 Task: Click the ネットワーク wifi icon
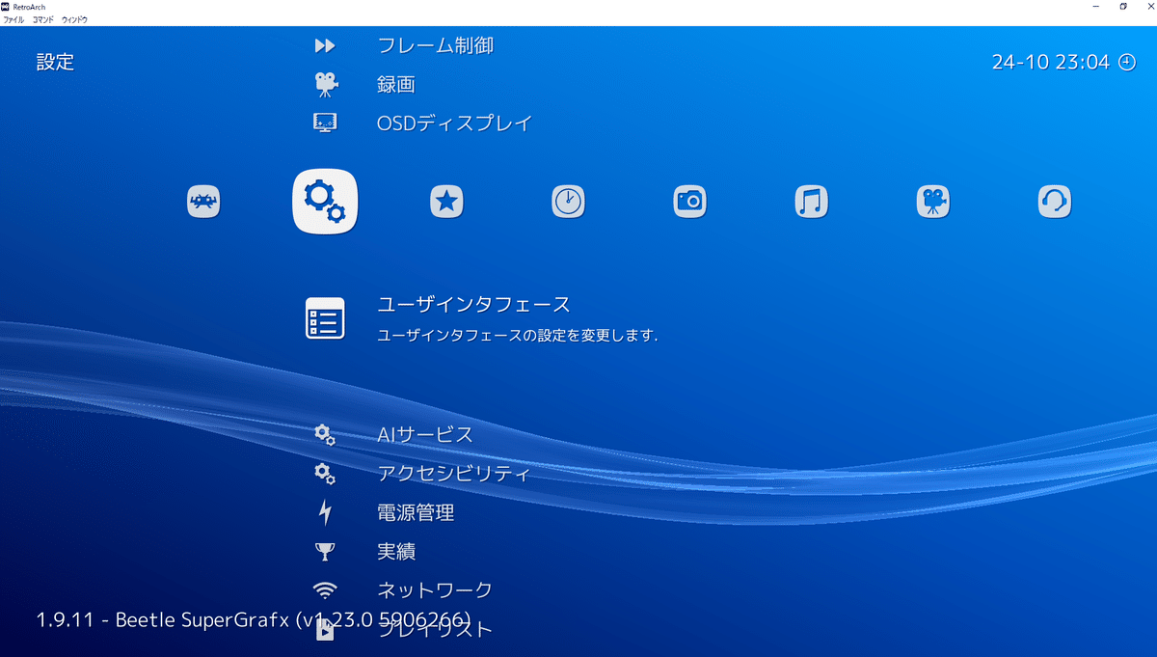tap(325, 589)
